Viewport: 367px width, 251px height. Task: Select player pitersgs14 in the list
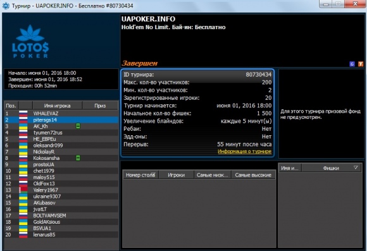(x=61, y=120)
